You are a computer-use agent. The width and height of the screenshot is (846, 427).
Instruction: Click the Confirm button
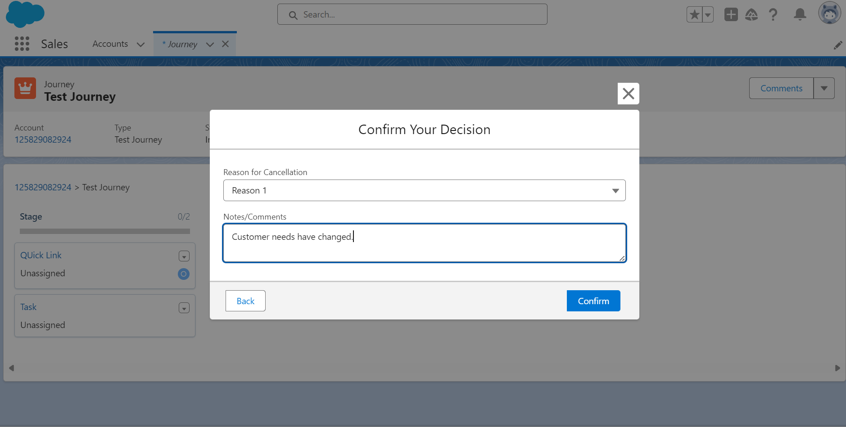pyautogui.click(x=593, y=301)
